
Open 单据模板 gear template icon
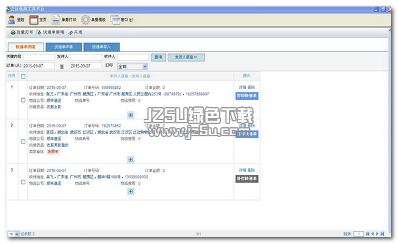pyautogui.click(x=86, y=19)
